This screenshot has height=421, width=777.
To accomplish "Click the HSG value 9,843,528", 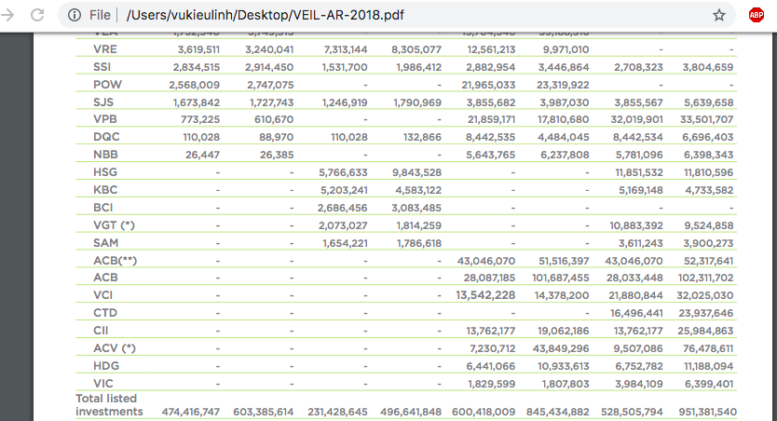I will tap(410, 172).
